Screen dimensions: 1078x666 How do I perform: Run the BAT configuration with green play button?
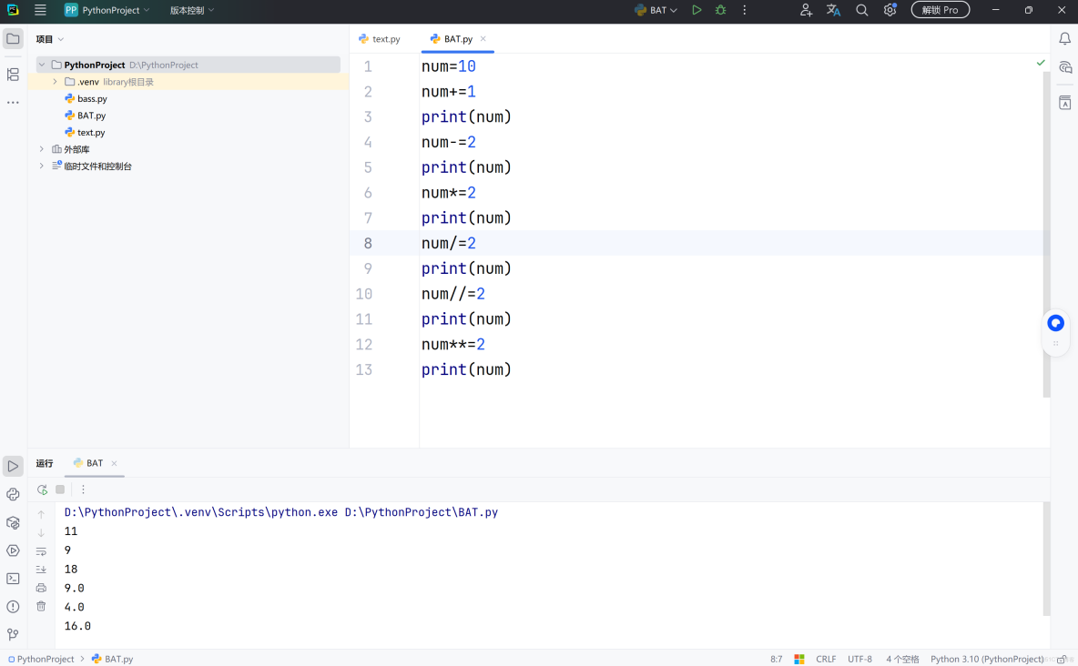tap(696, 10)
